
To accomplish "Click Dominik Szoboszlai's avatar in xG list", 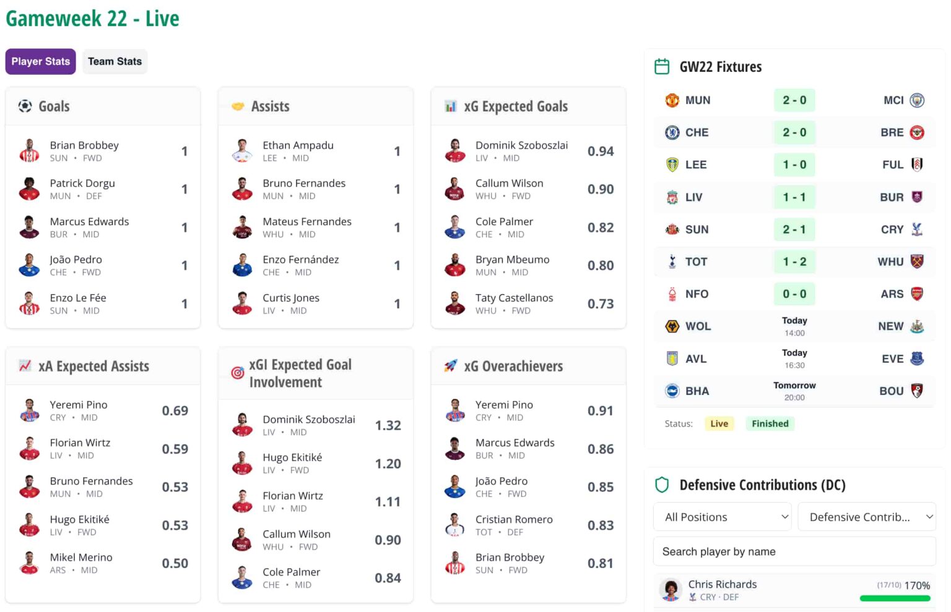I will [x=455, y=151].
